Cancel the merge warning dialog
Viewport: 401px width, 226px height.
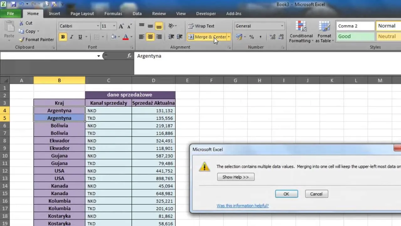tap(316, 194)
